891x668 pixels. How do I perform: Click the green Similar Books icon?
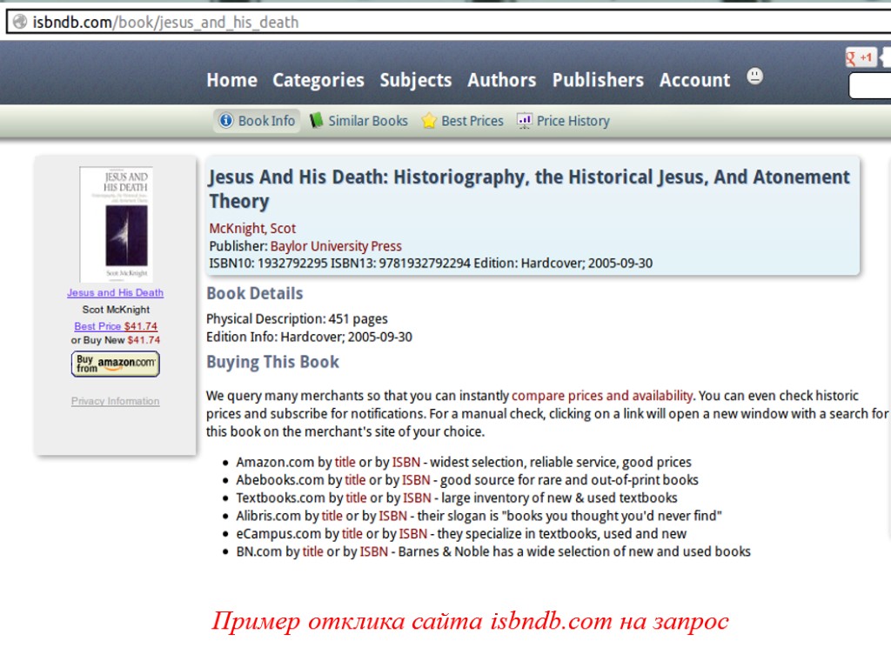[317, 120]
